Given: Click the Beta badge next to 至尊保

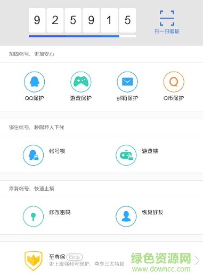Looking at the screenshot, I should tap(75, 257).
